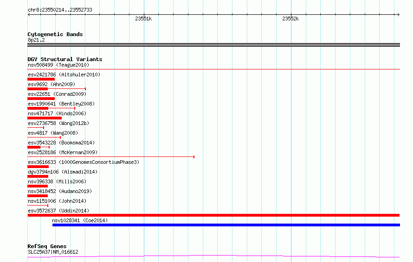This screenshot has width=413, height=262.
Task: Click the esv1990641 (Bentley2008) label
Action: coord(61,104)
